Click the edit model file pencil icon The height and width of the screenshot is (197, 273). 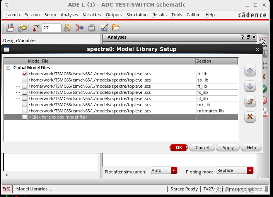tap(250, 101)
